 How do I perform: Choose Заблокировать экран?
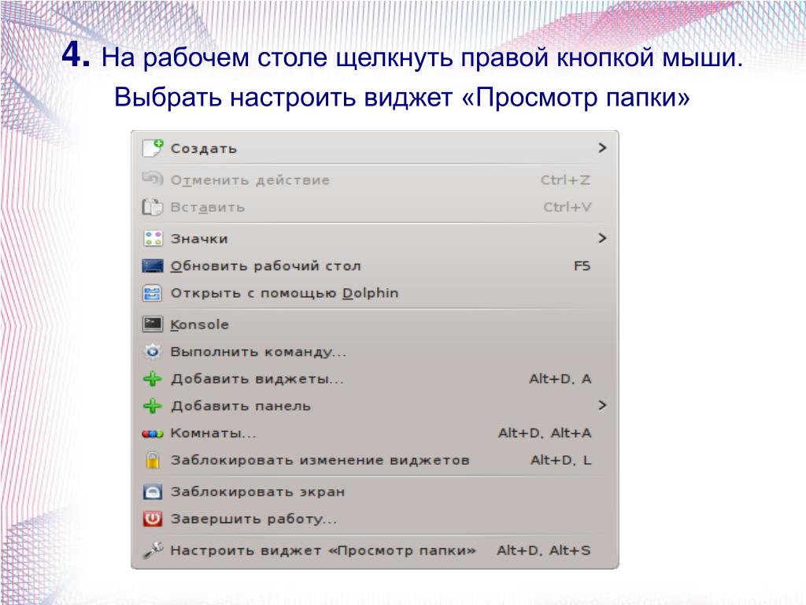(x=375, y=492)
